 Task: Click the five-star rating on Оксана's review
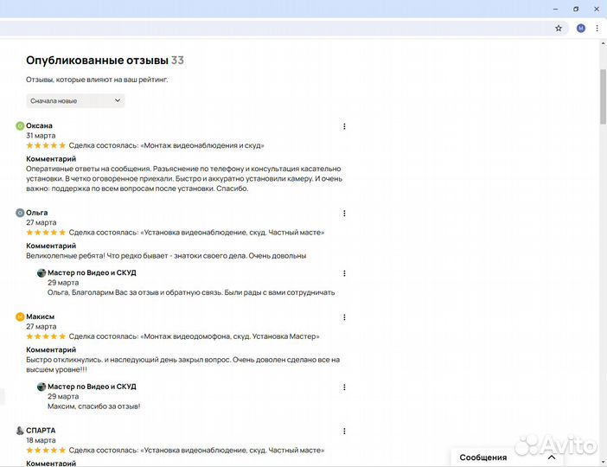click(x=46, y=145)
